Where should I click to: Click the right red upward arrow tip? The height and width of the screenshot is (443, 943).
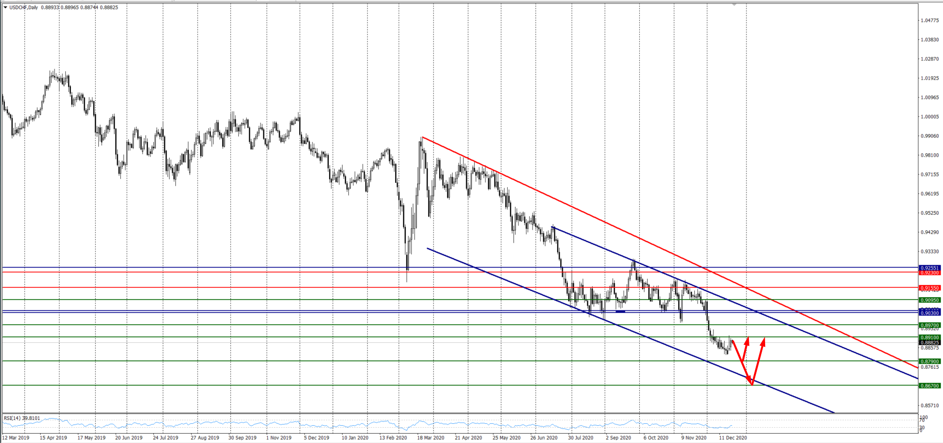pos(764,339)
